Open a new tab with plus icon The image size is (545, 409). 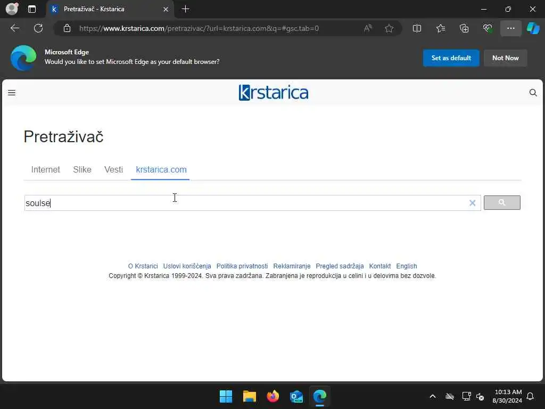point(186,9)
